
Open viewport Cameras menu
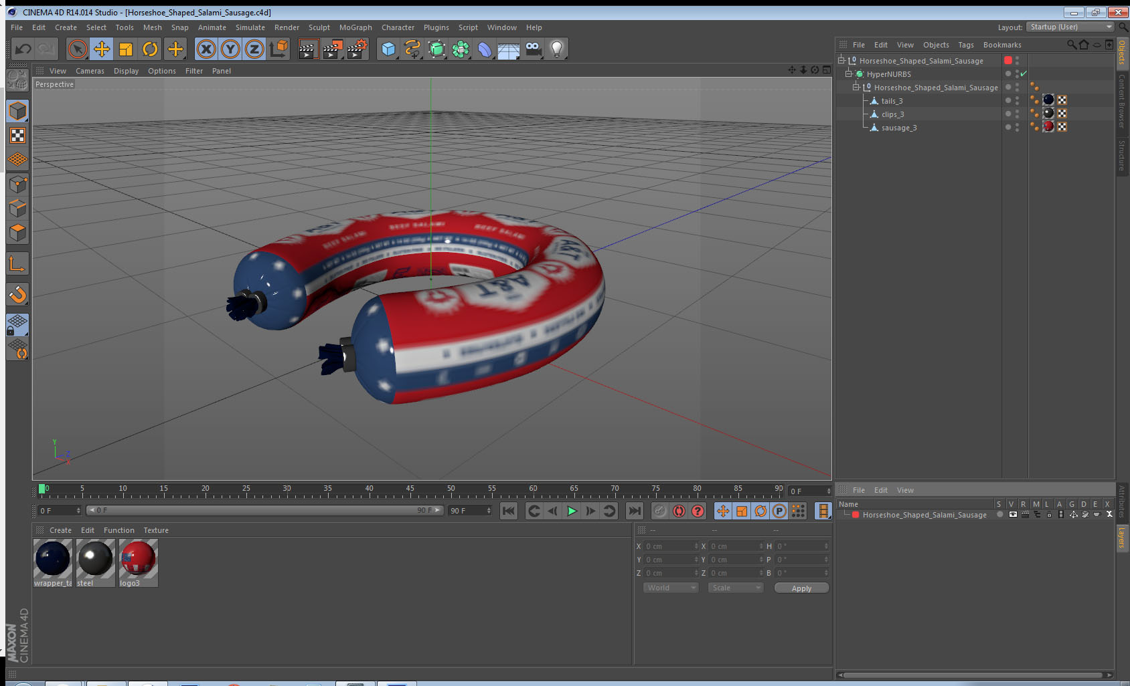[x=90, y=71]
